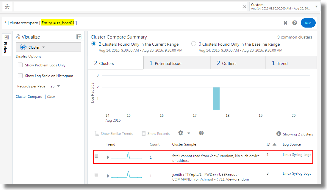
Task: Open the Cluster visualization type dropdown
Action: pyautogui.click(x=43, y=47)
